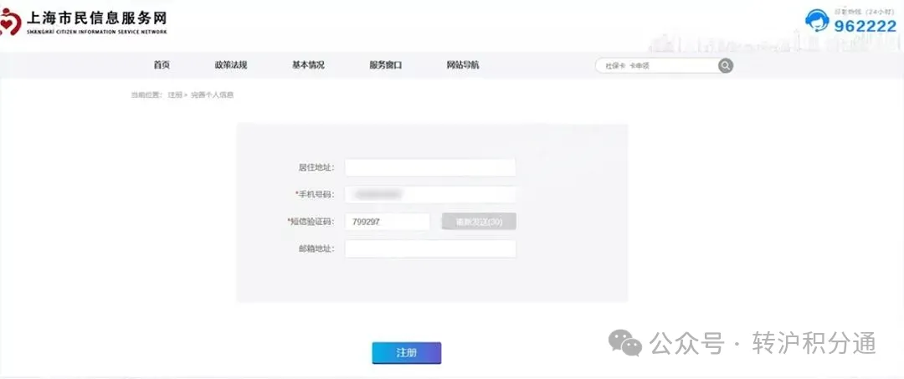Screen dimensions: 904x379
Task: Open the 服务窗口 navigation item
Action: coord(385,65)
